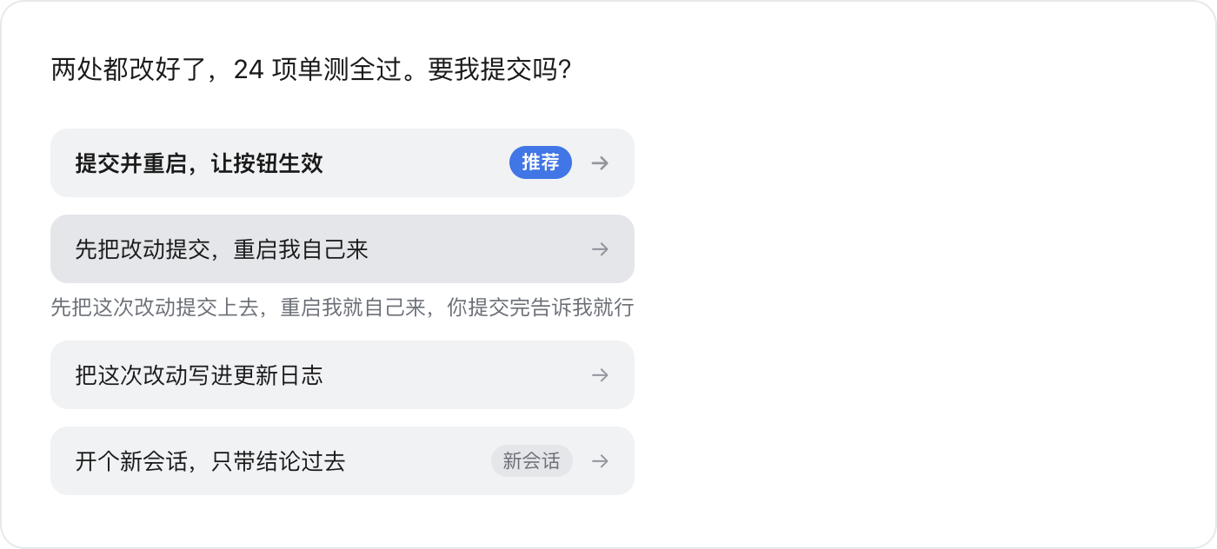Click the 重启我自己来 label text
Image resolution: width=1217 pixels, height=549 pixels.
tap(302, 250)
